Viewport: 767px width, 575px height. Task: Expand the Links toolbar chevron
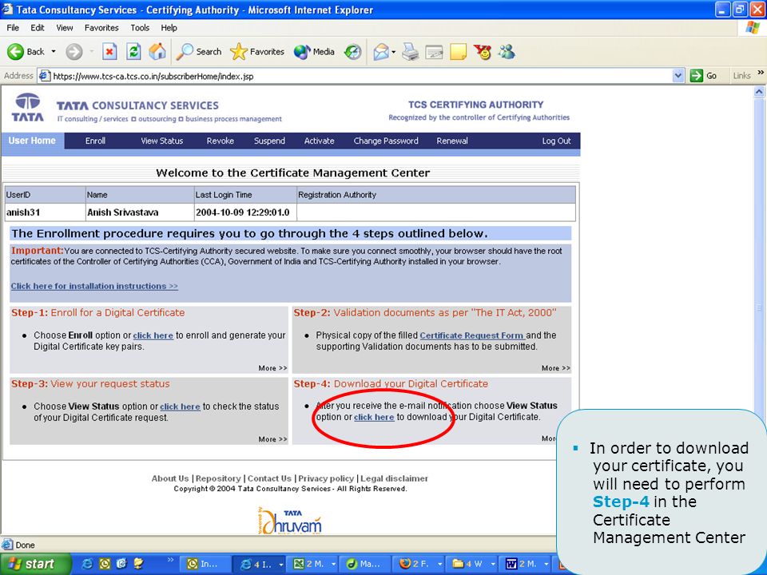coord(761,73)
